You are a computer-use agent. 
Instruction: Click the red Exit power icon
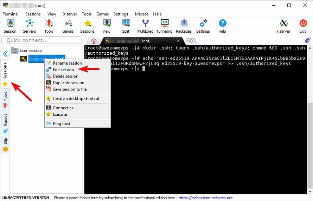coord(303,26)
